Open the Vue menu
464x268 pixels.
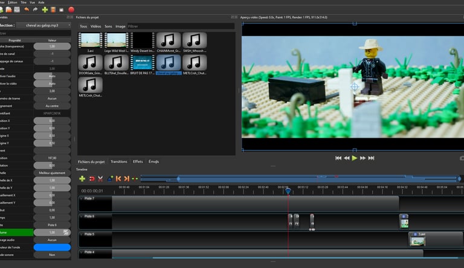(32, 2)
